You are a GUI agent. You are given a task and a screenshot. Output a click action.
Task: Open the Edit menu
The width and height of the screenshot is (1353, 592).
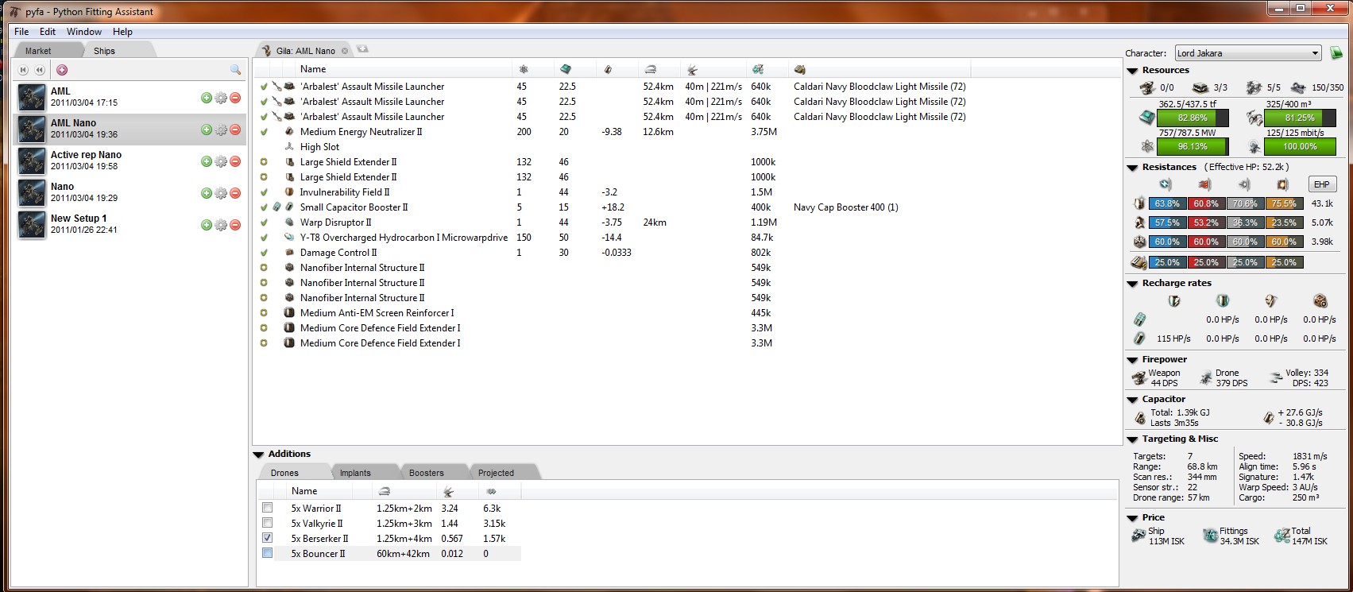[x=48, y=32]
